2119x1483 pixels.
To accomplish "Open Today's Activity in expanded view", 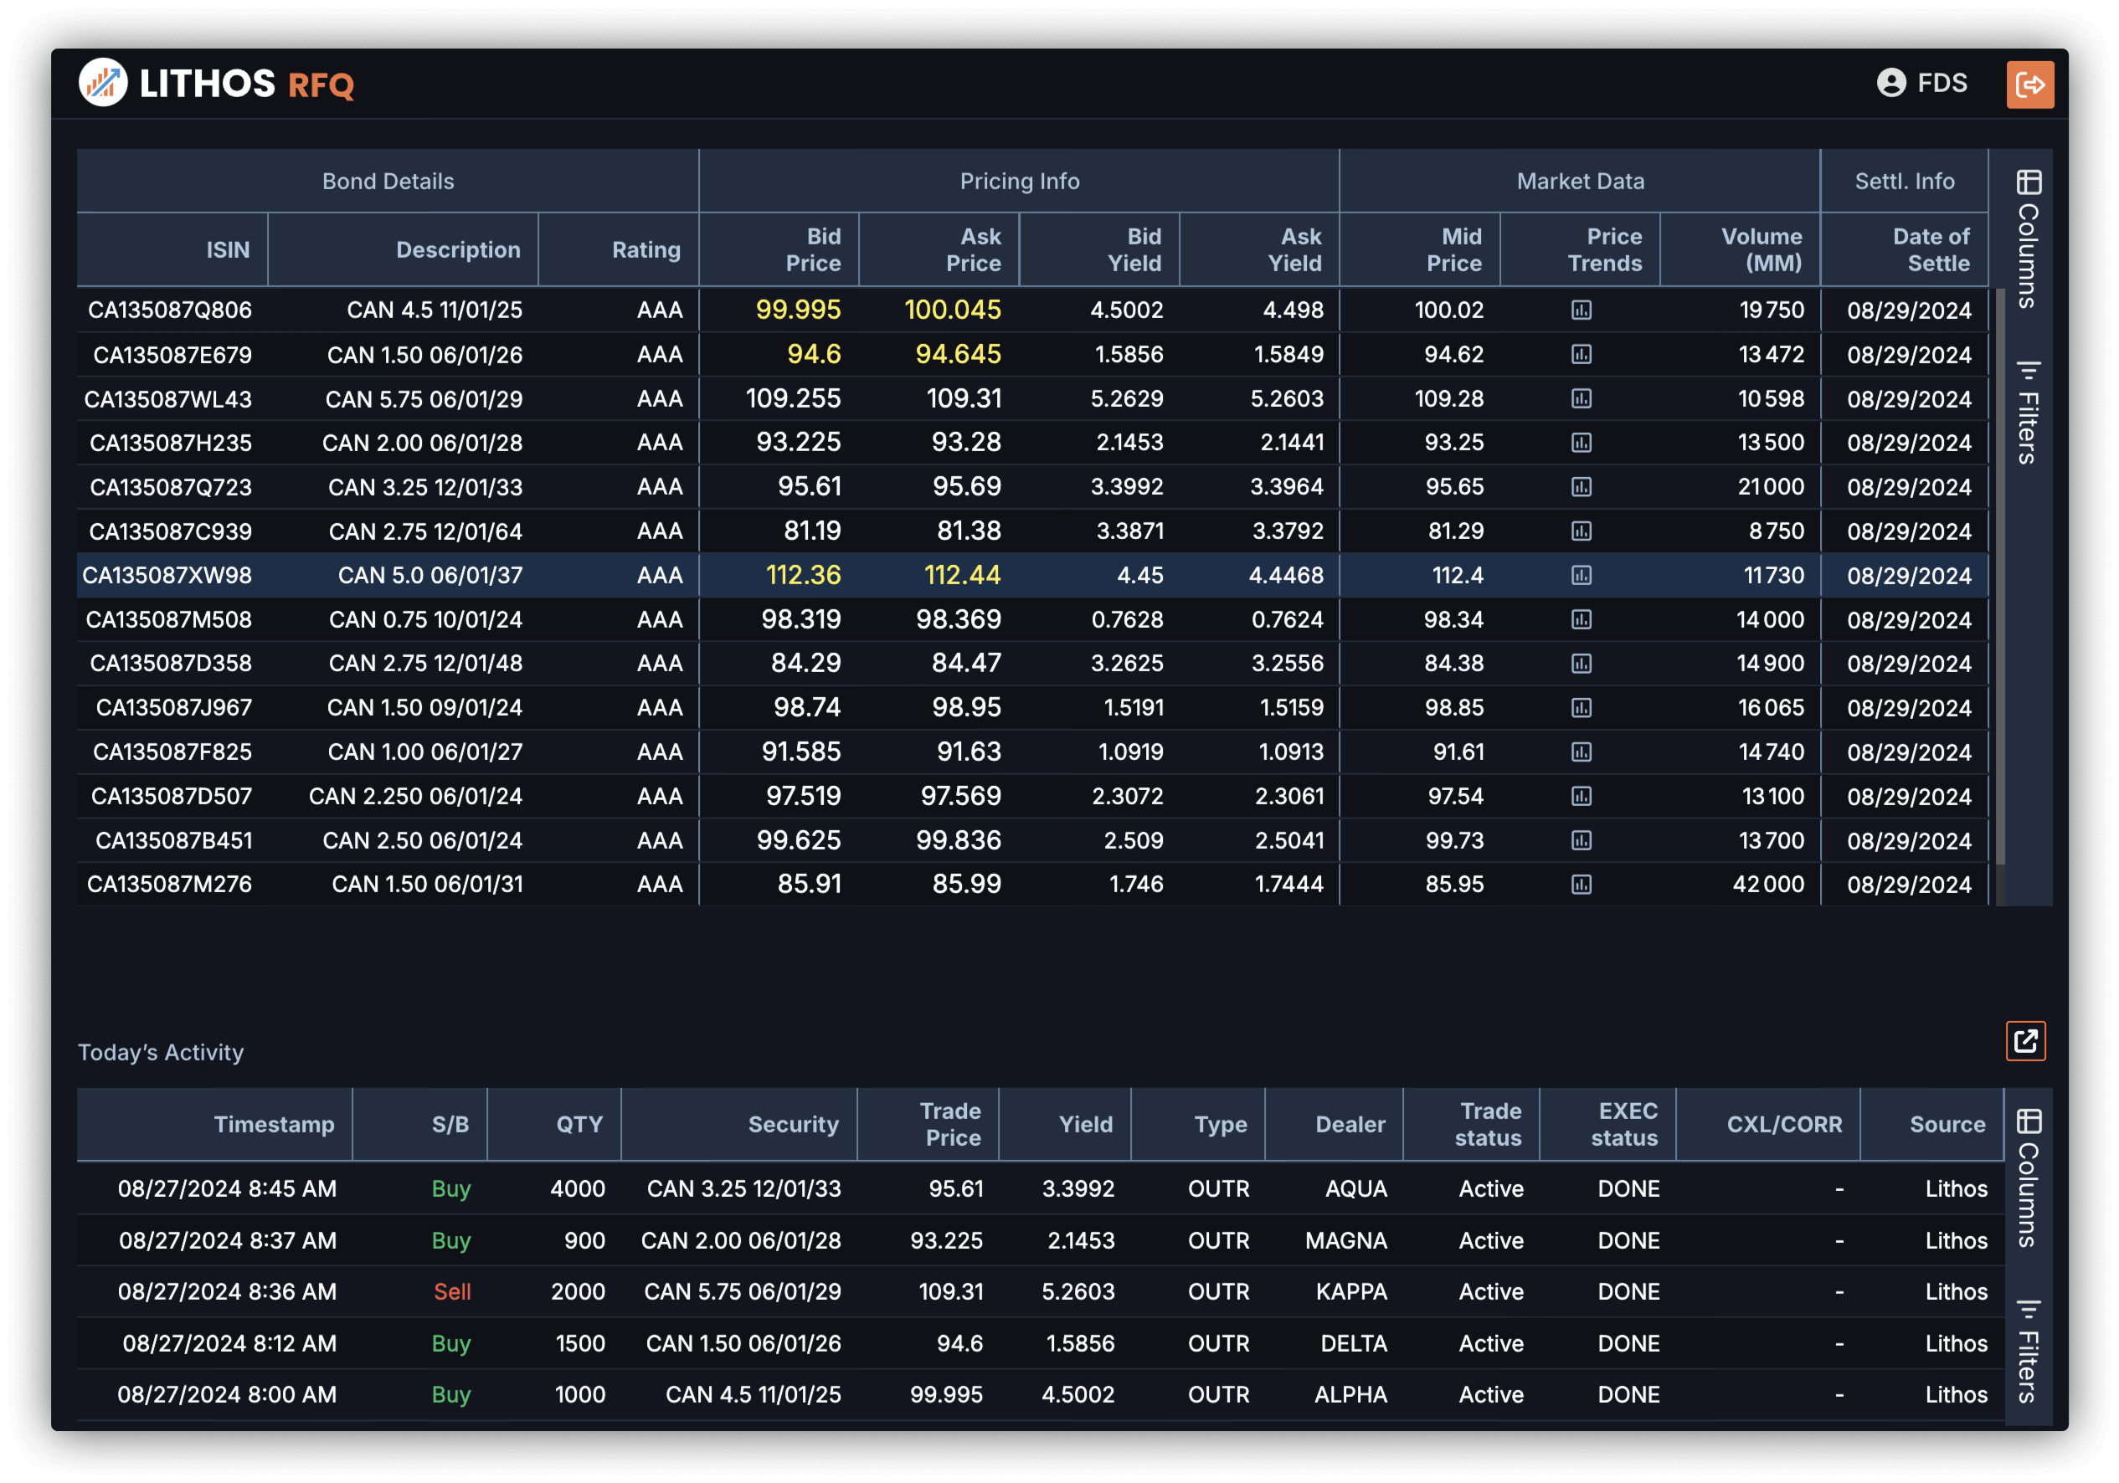I will [x=2027, y=1041].
